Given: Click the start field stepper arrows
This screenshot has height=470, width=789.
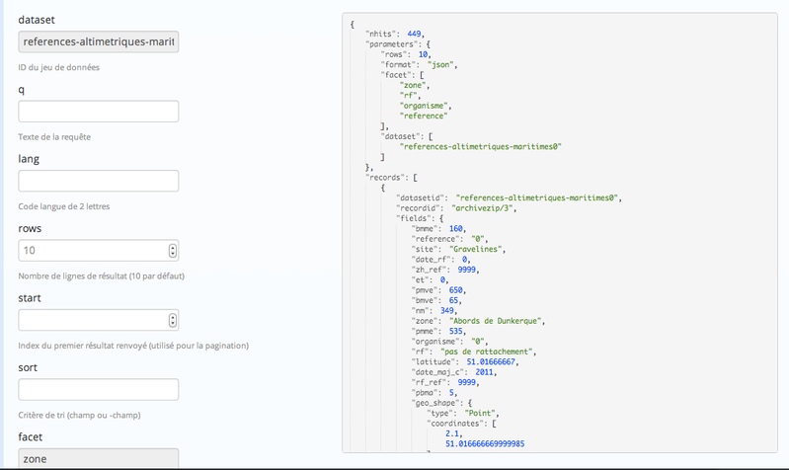Looking at the screenshot, I should pos(173,320).
